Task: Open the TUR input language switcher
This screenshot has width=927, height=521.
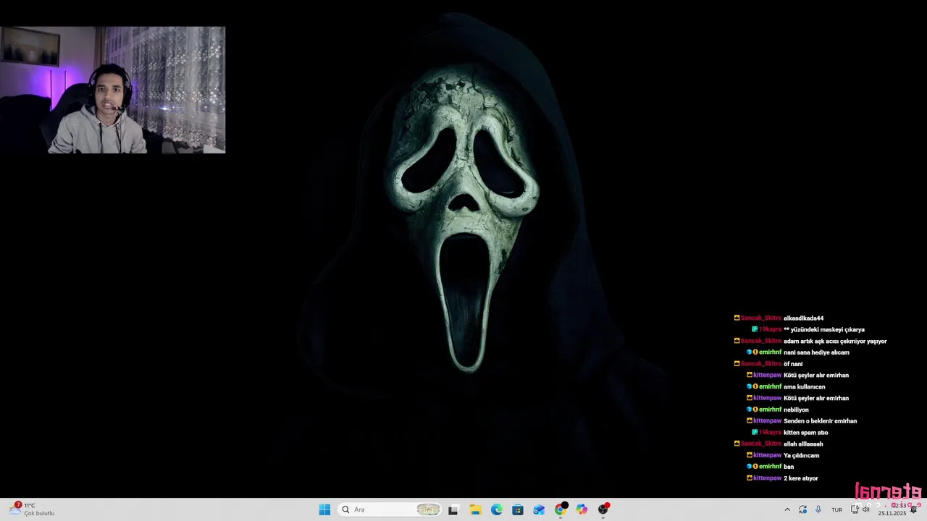Action: [x=836, y=510]
